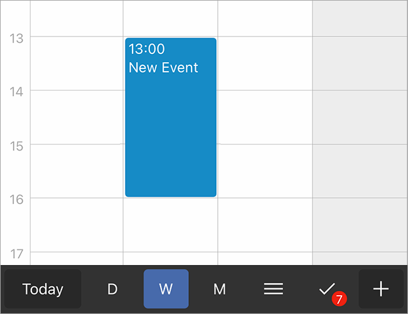Image resolution: width=408 pixels, height=314 pixels.
Task: Select the 14 hour label
Action: coord(16,92)
